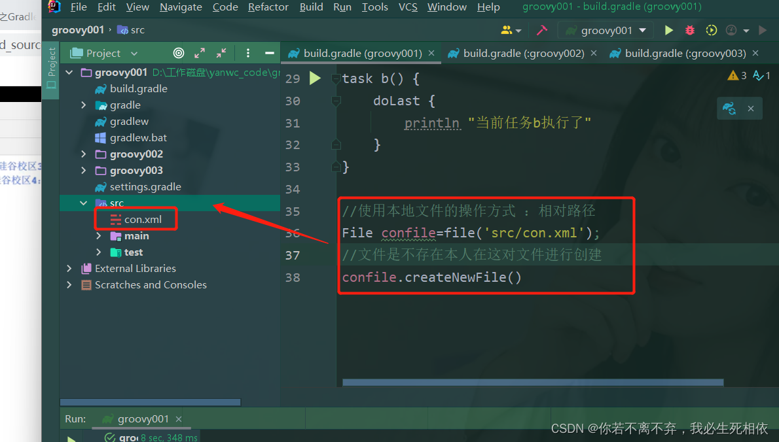The width and height of the screenshot is (779, 442).
Task: Click the Project panel horizontal scrollbar
Action: coord(150,402)
